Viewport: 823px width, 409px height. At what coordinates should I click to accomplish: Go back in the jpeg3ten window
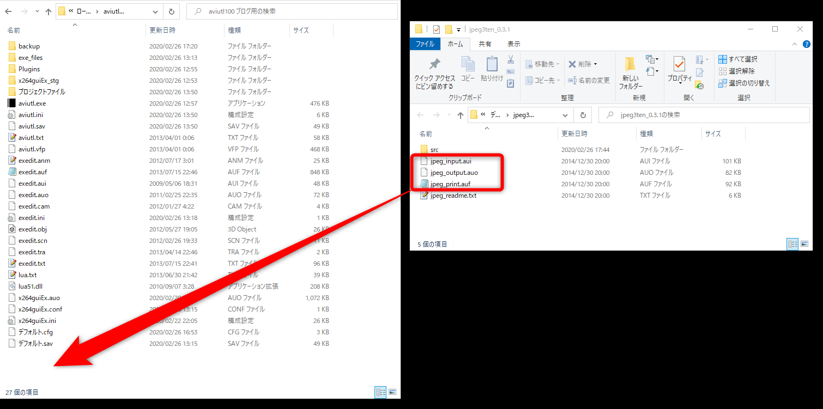420,115
